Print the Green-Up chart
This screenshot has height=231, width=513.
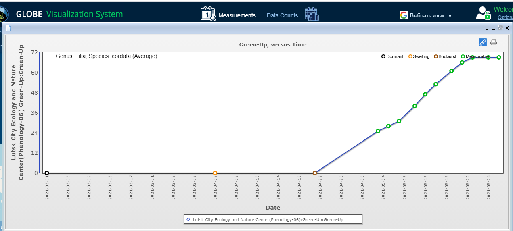[493, 42]
